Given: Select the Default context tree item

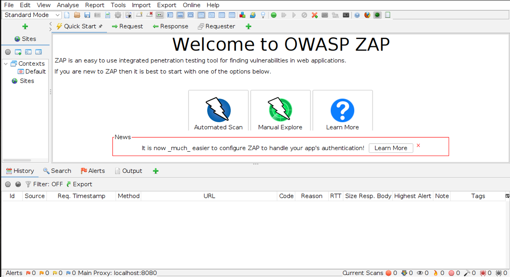Looking at the screenshot, I should coord(32,72).
